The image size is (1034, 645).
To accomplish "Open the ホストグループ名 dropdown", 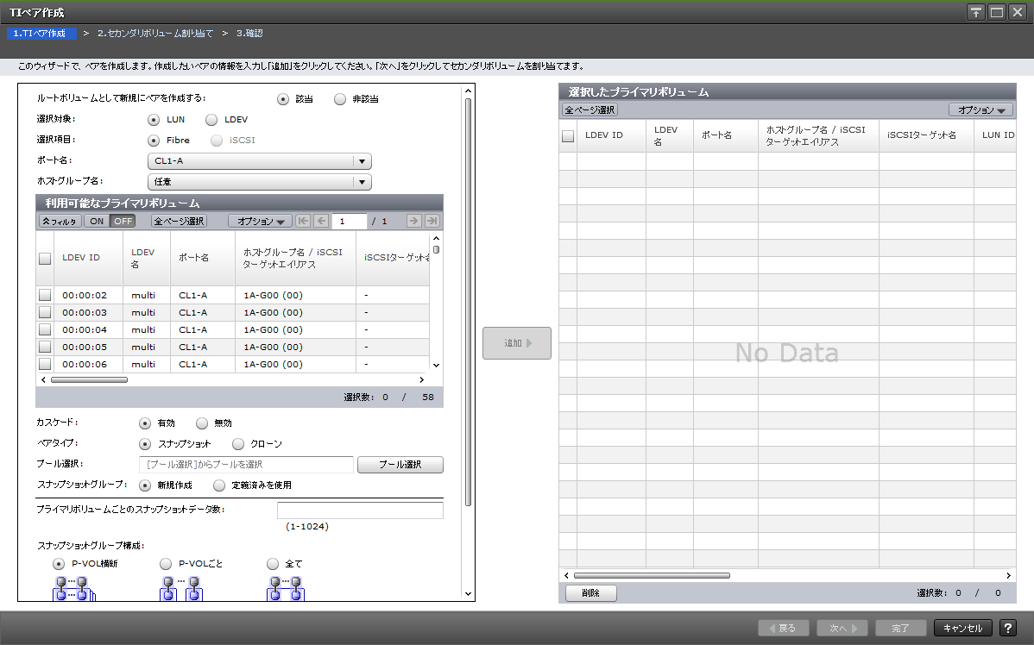I will click(x=363, y=181).
